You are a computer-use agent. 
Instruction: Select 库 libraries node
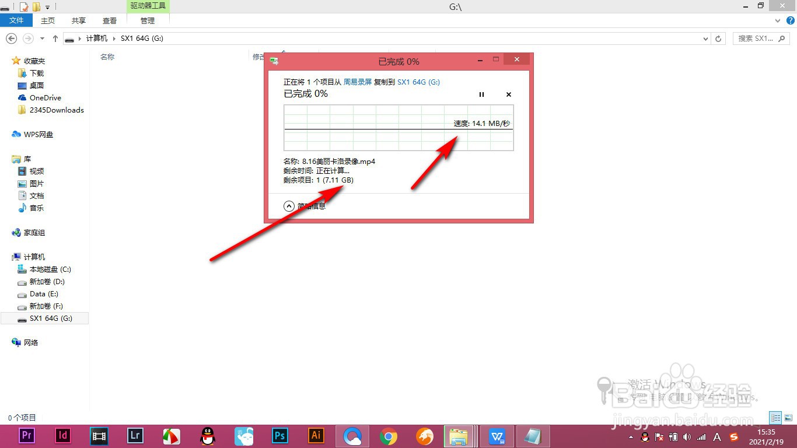(x=27, y=159)
